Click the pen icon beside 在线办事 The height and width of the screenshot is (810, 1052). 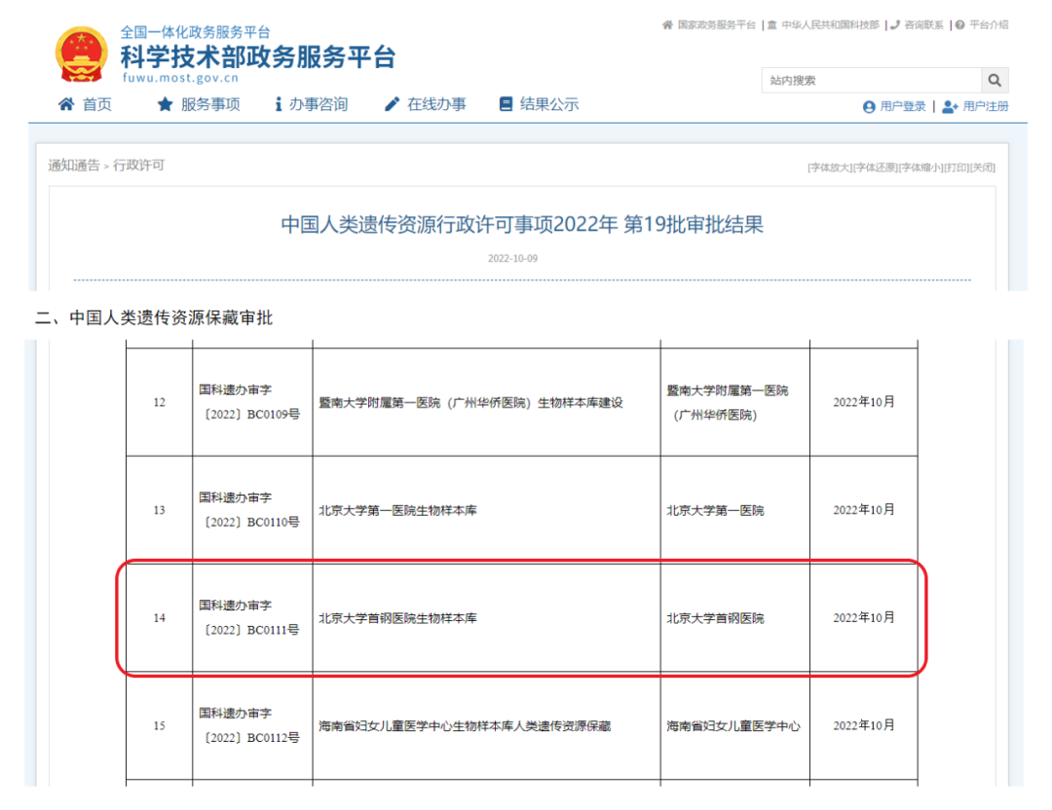click(x=392, y=104)
